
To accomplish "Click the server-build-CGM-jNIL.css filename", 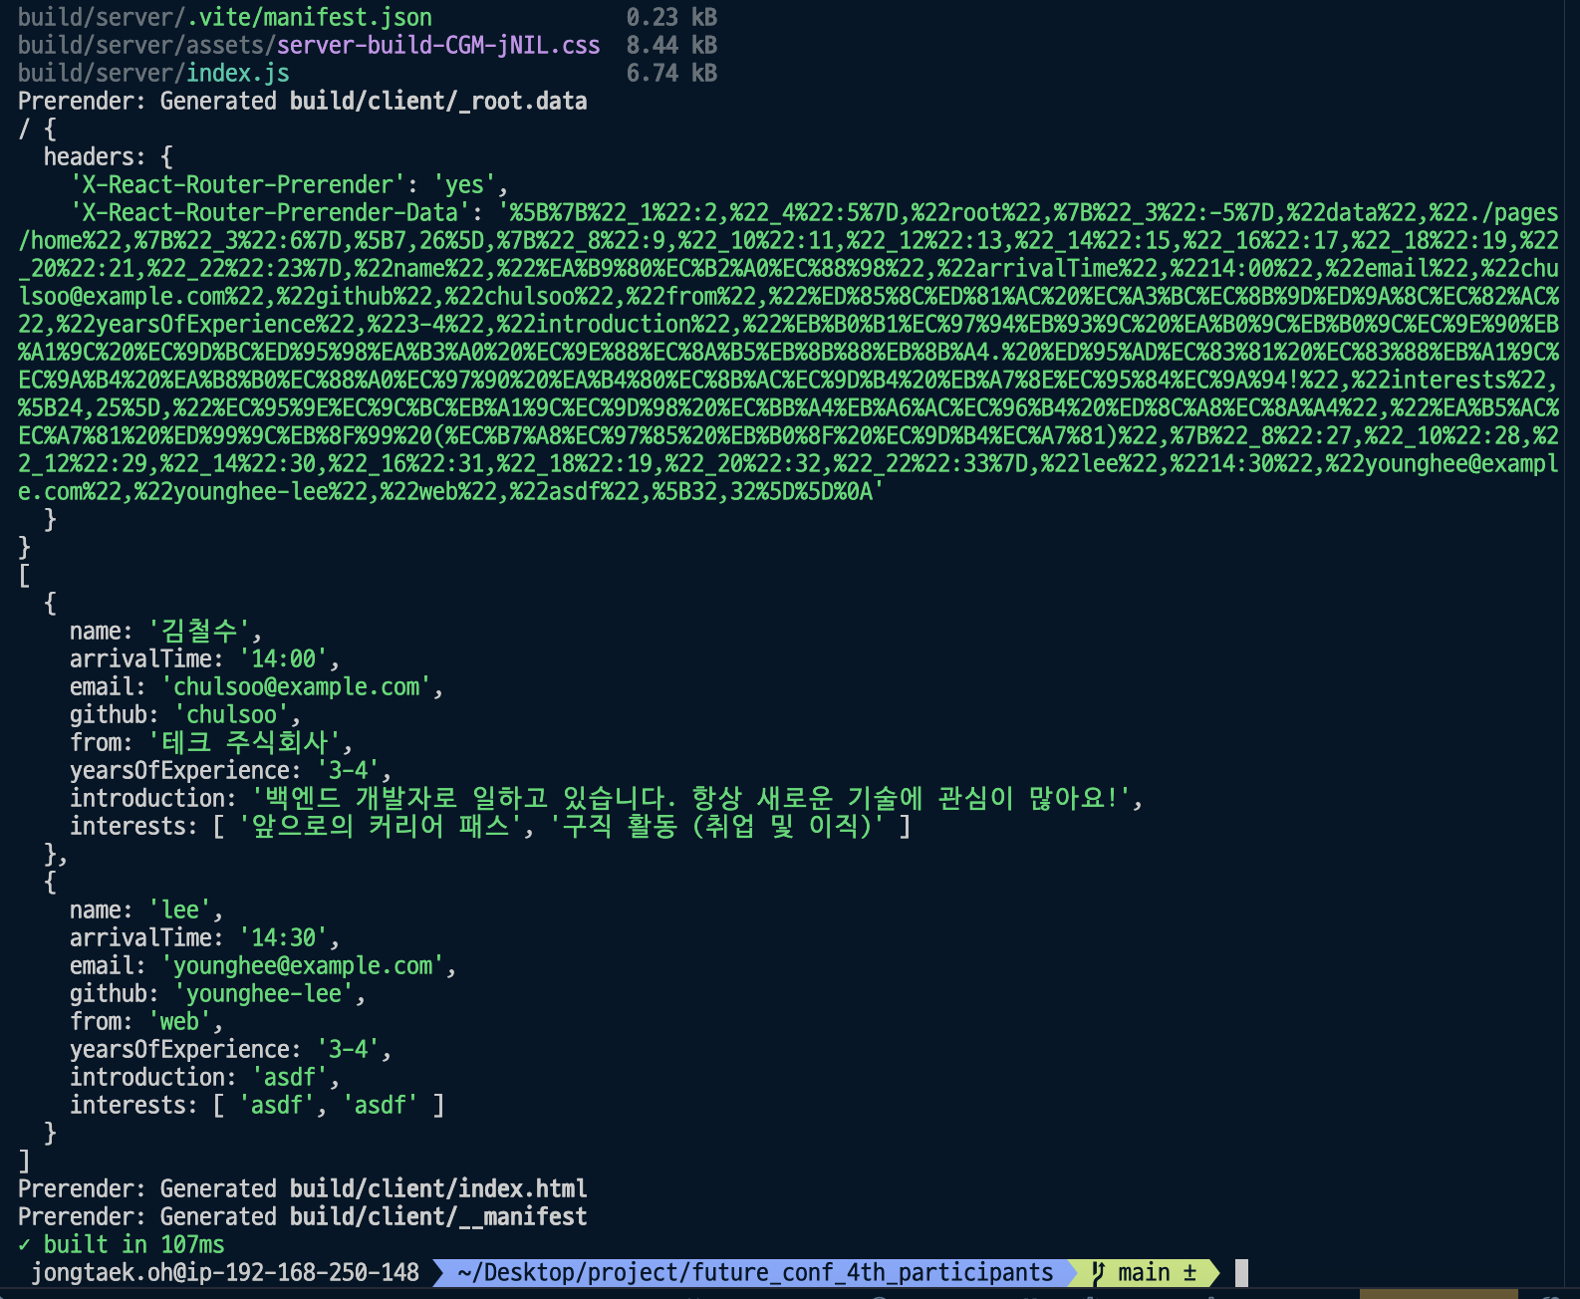I will (x=437, y=45).
